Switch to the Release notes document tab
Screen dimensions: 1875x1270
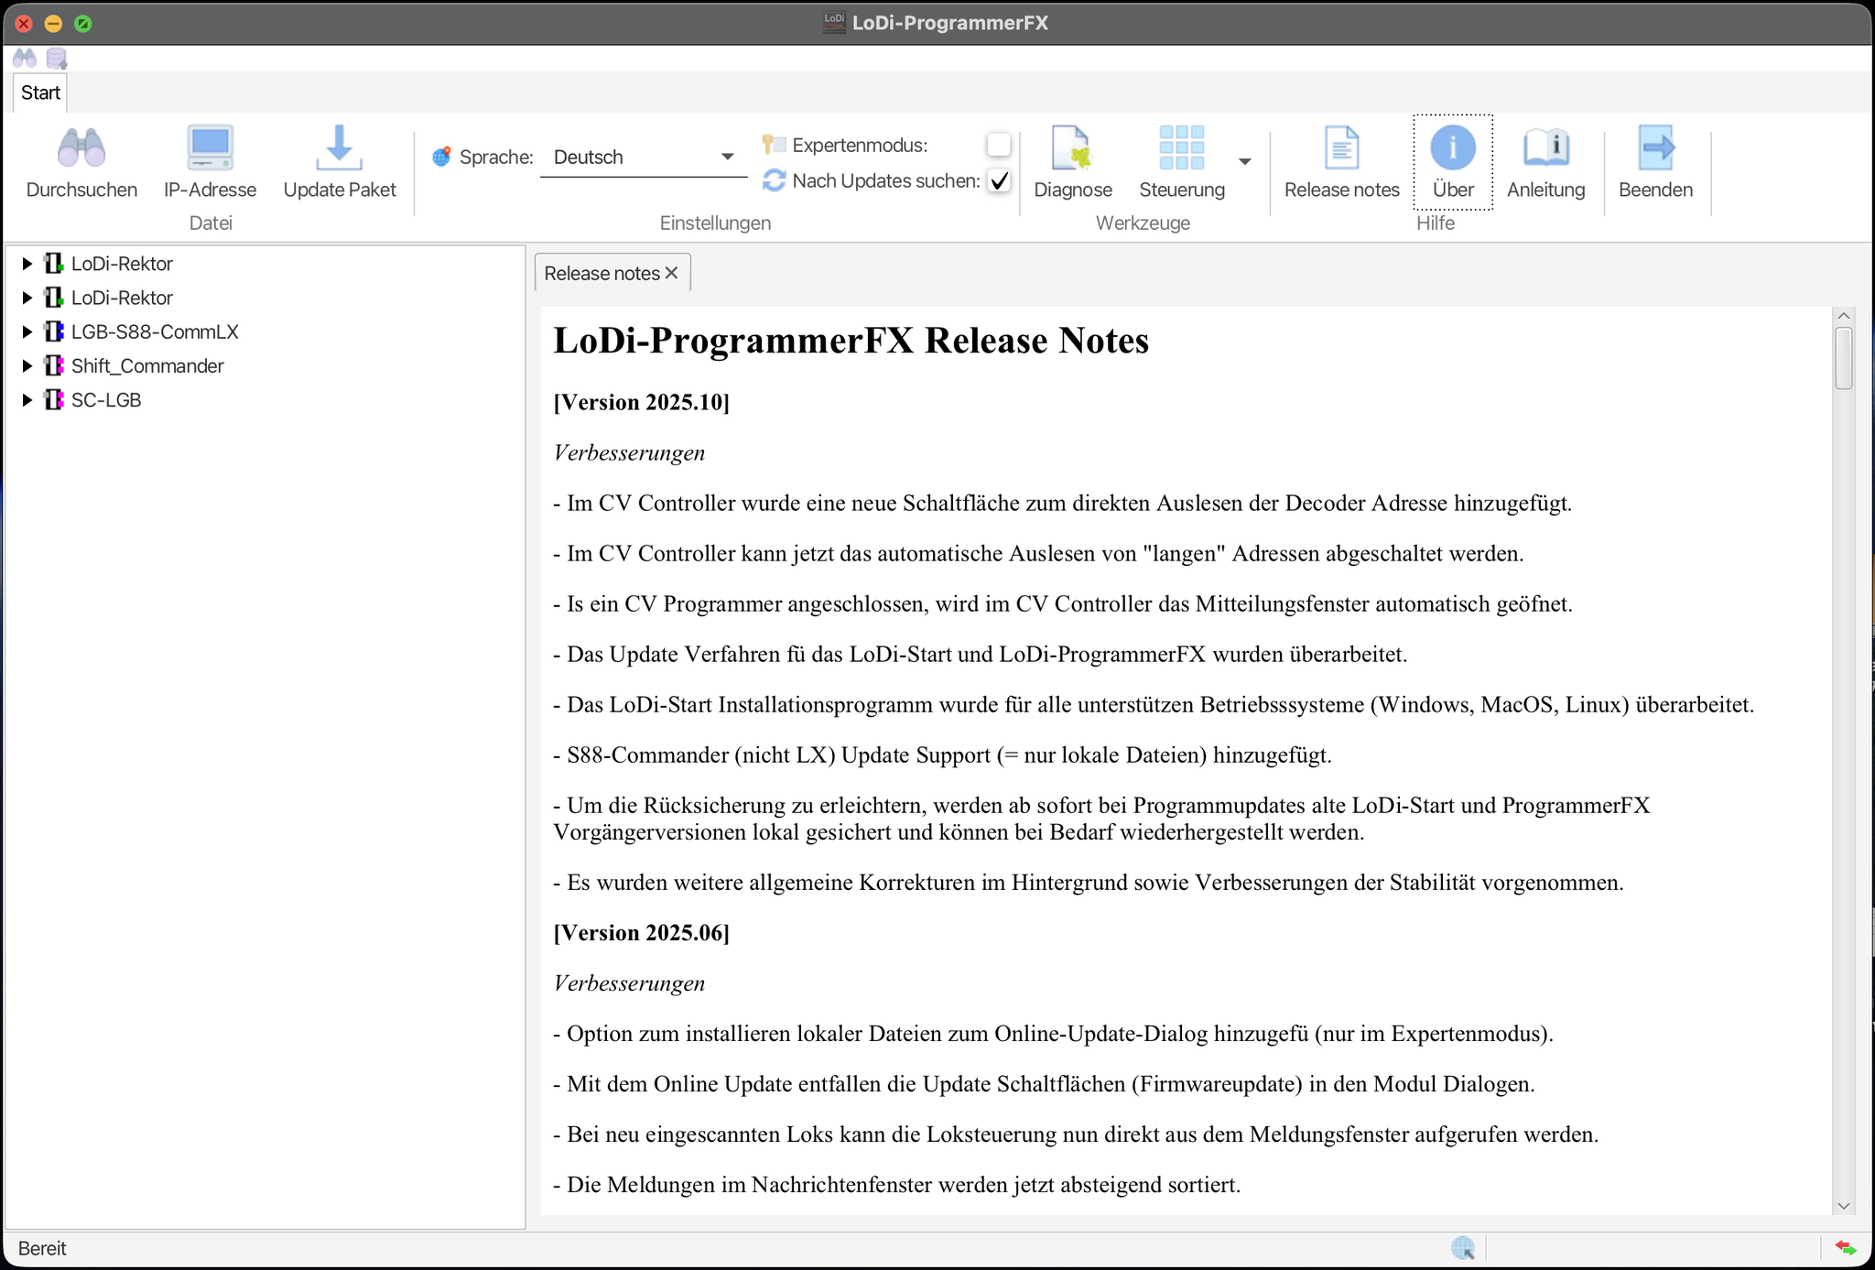pyautogui.click(x=602, y=273)
